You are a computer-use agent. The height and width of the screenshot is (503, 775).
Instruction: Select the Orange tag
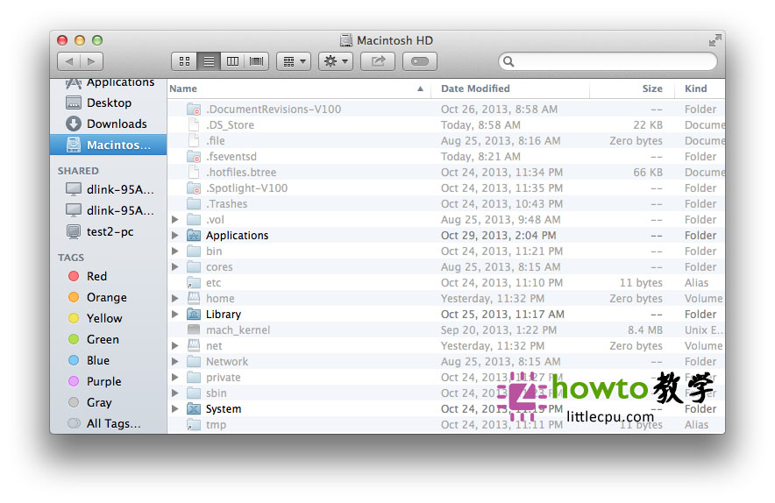point(108,297)
